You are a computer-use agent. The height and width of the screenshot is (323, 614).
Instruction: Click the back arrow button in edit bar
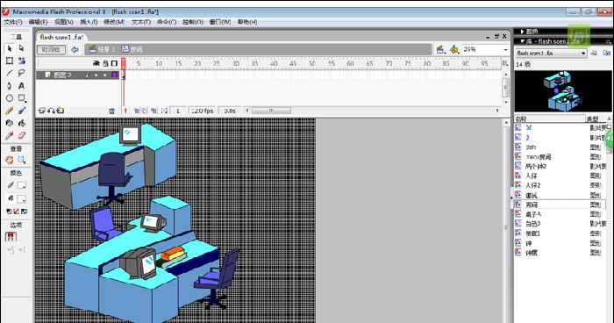75,49
